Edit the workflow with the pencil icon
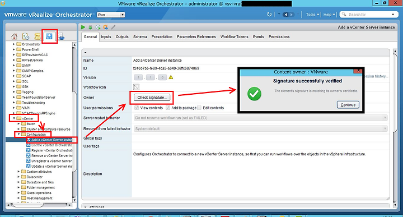The height and width of the screenshot is (217, 403). (x=113, y=27)
